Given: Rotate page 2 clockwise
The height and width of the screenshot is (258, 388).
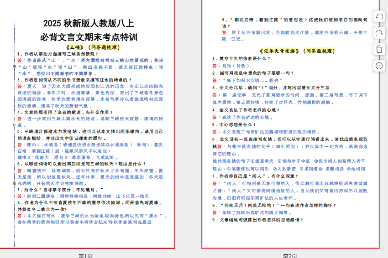Looking at the screenshot, I should click(379, 33).
